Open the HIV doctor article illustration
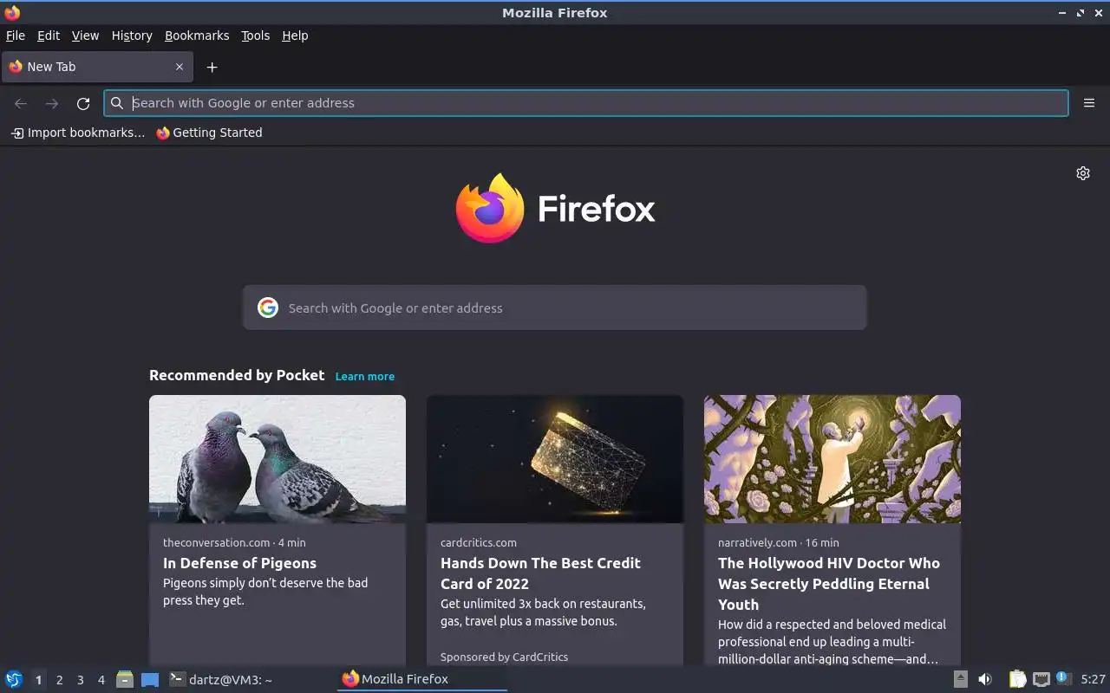1110x693 pixels. 832,459
